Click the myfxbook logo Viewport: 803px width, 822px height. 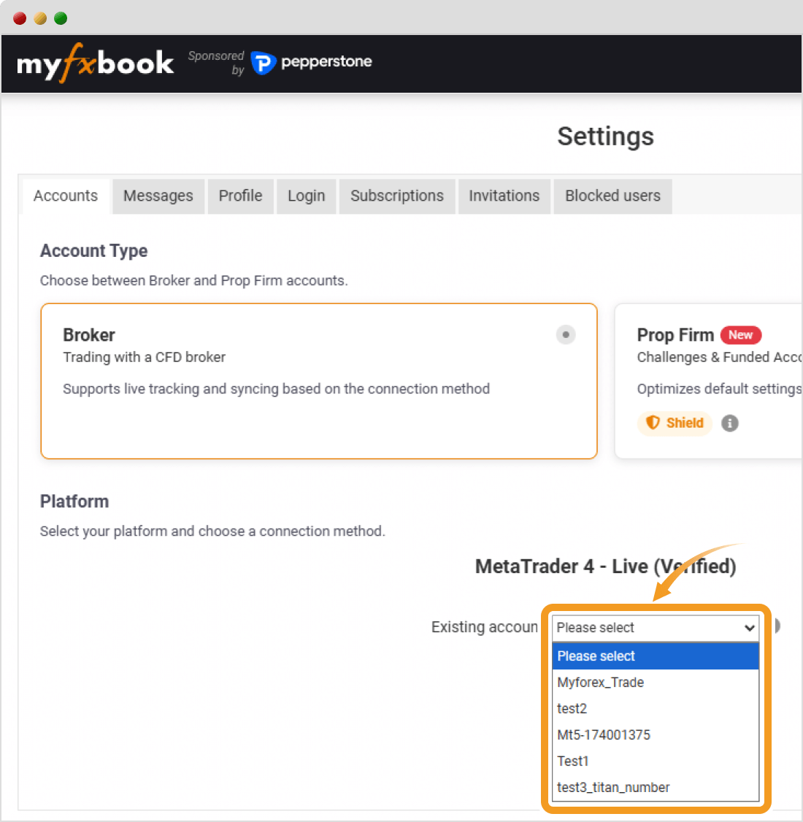pyautogui.click(x=95, y=63)
